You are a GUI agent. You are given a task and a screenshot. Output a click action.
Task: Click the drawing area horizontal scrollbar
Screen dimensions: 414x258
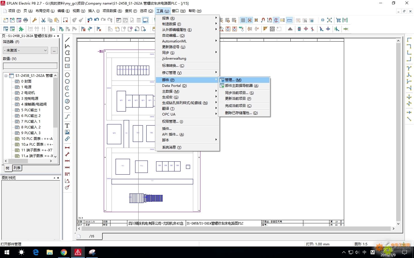[236, 229]
